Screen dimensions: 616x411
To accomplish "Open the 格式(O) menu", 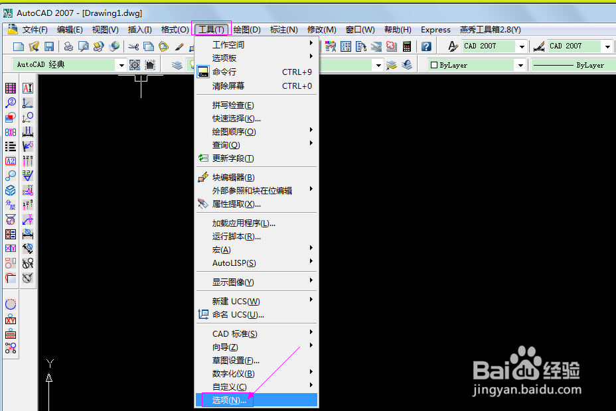I will (175, 30).
